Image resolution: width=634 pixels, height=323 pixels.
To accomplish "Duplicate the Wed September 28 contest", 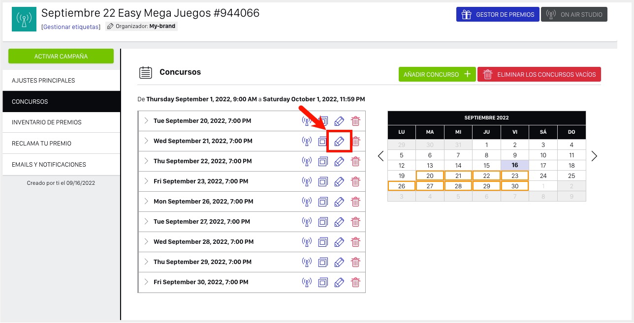I will (323, 242).
